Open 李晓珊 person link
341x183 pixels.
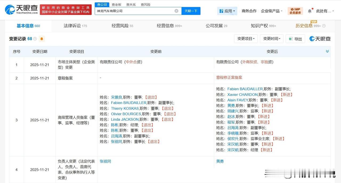pos(233,133)
